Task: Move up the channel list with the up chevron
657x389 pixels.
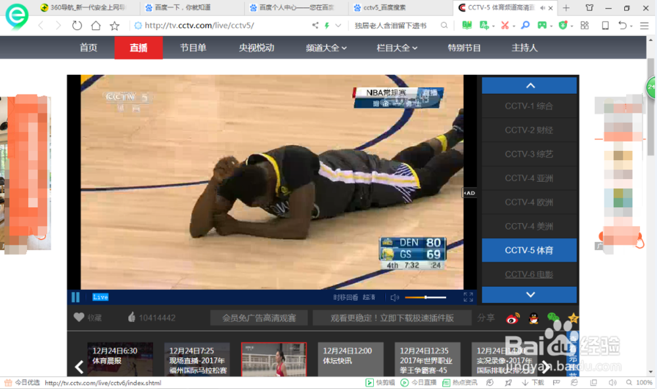Action: click(530, 85)
